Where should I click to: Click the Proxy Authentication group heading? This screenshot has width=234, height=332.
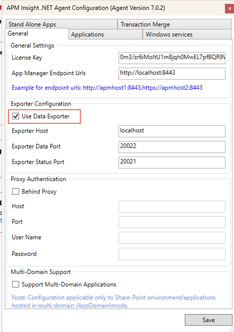coord(38,179)
